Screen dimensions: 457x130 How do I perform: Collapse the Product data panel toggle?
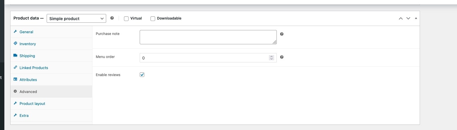point(416,18)
